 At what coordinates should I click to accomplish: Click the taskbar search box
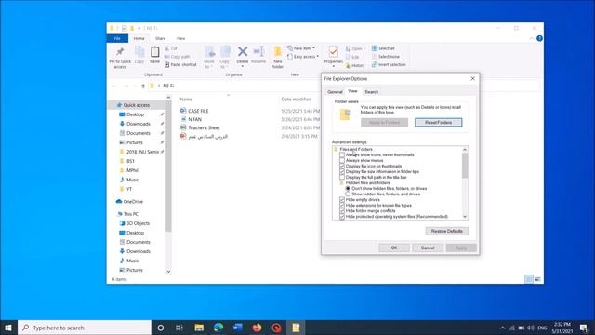[85, 328]
